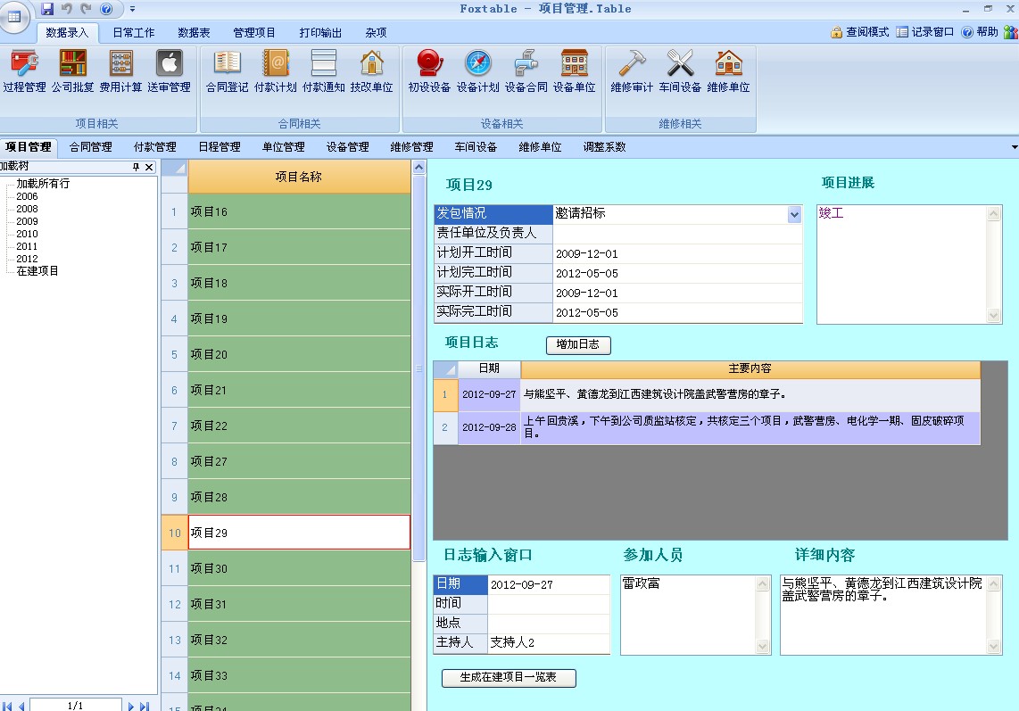The width and height of the screenshot is (1019, 711).
Task: Select the 付款计划 address book icon
Action: (x=276, y=71)
